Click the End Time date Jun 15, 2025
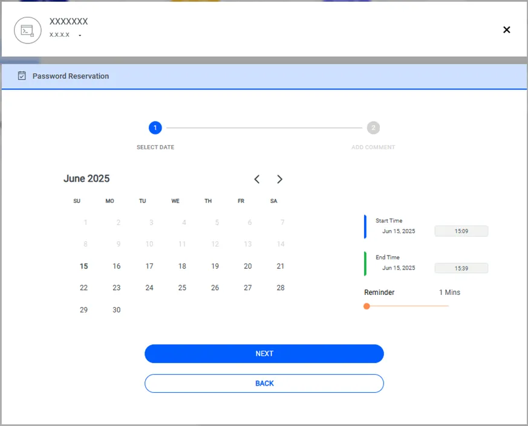 [x=399, y=268]
